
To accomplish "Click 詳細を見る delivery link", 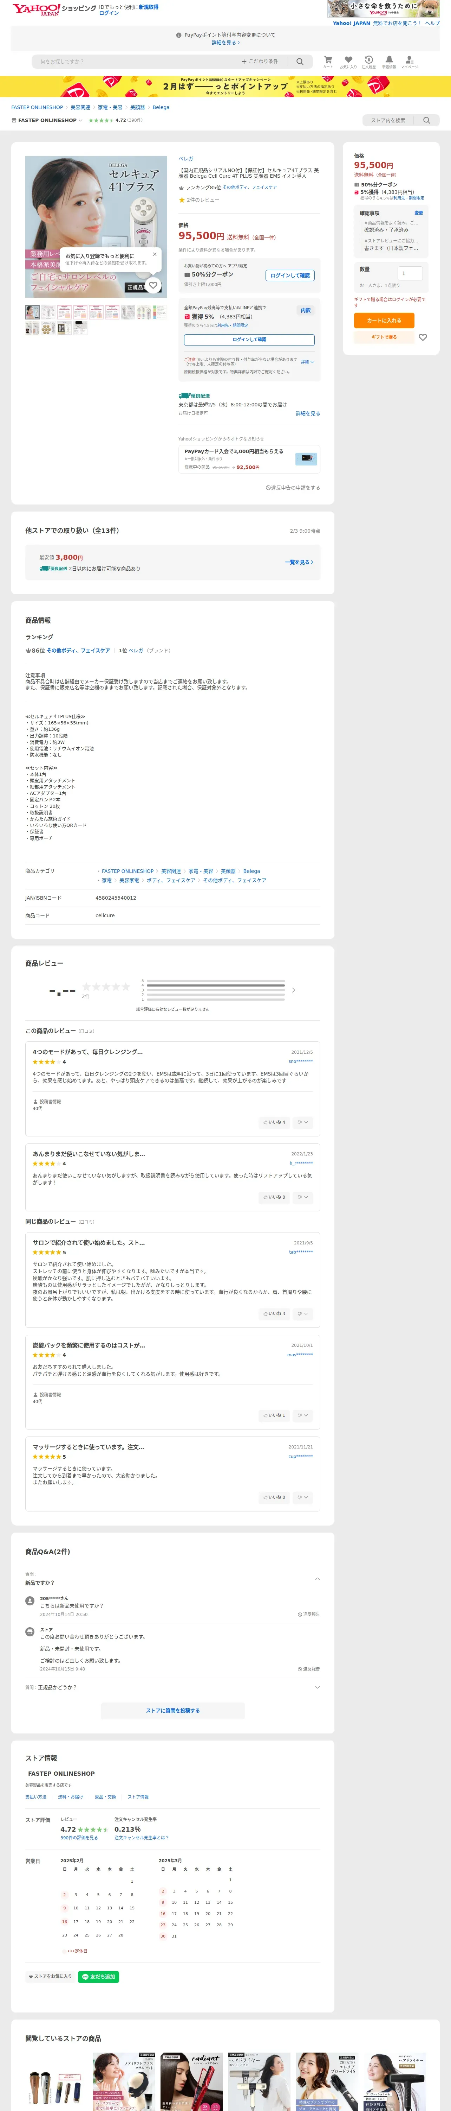I will point(308,414).
